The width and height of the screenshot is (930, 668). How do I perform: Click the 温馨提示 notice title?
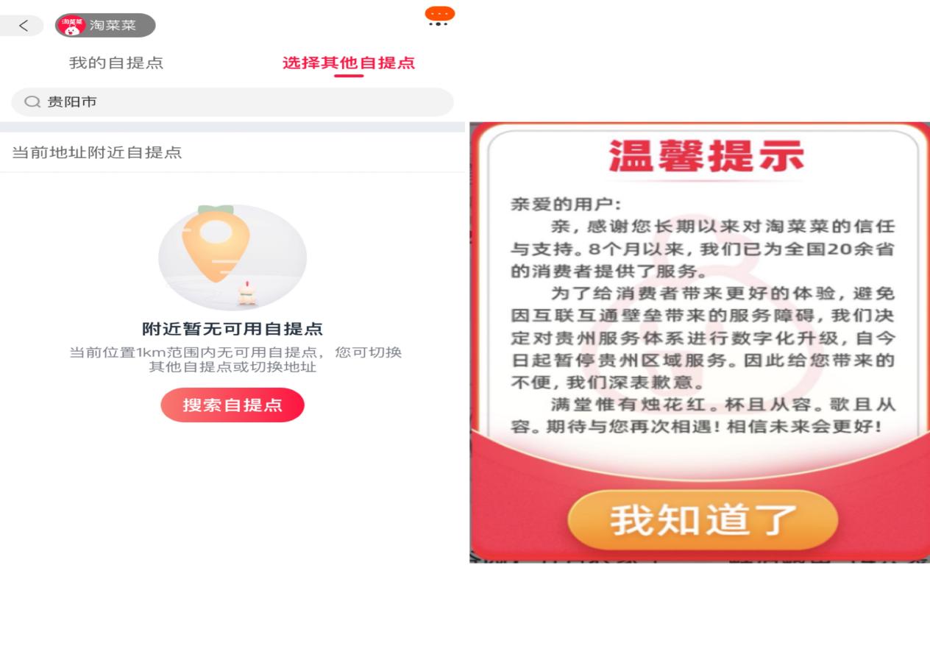(x=706, y=154)
